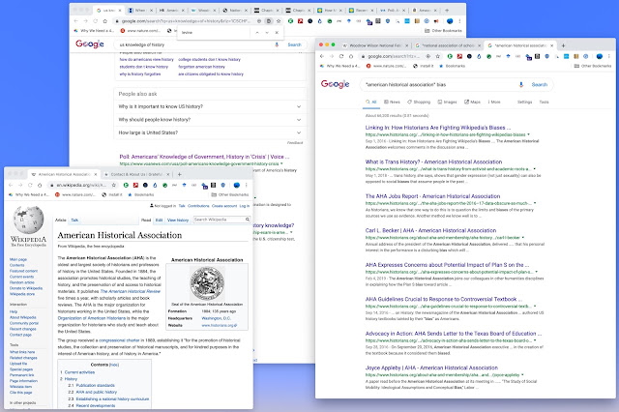
Task: Open new tab in Wikipedia browser window
Action: click(179, 174)
